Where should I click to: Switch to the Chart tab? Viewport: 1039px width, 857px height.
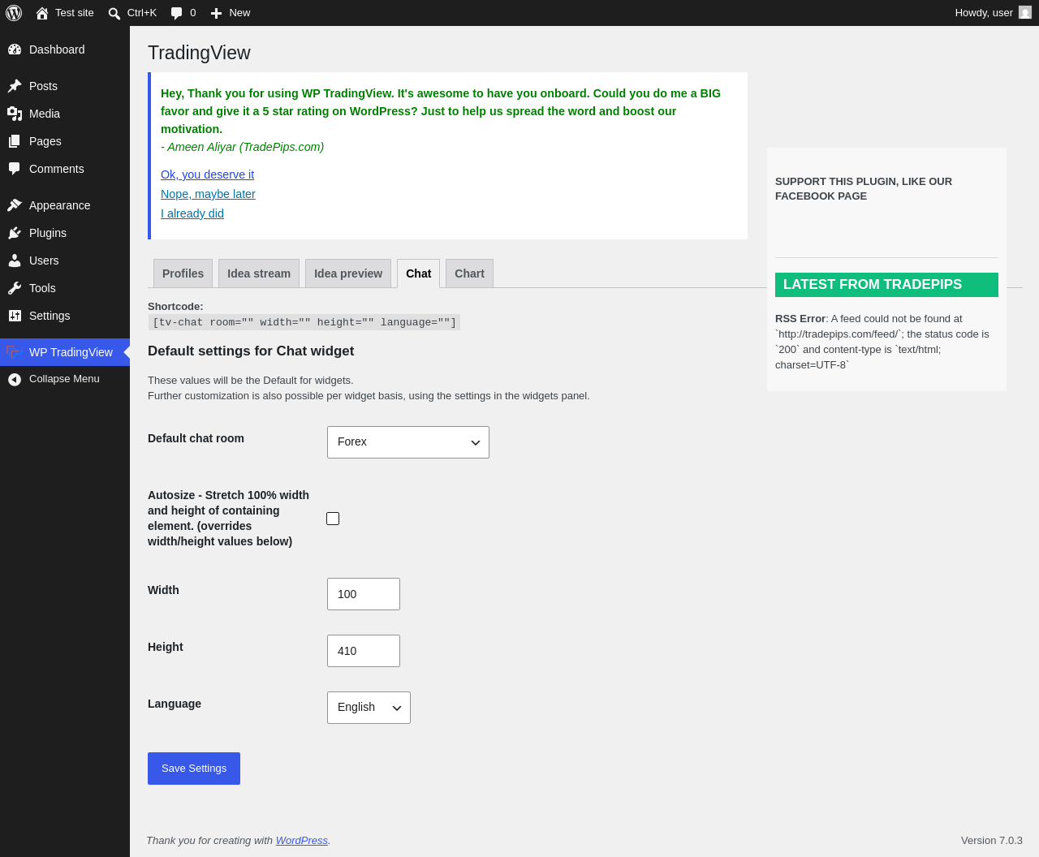tap(470, 273)
